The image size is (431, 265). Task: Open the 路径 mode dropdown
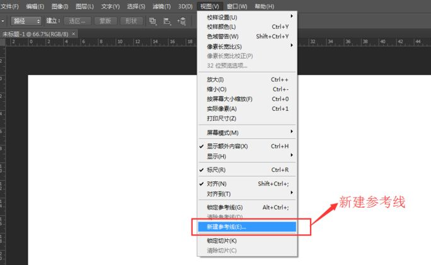point(26,21)
